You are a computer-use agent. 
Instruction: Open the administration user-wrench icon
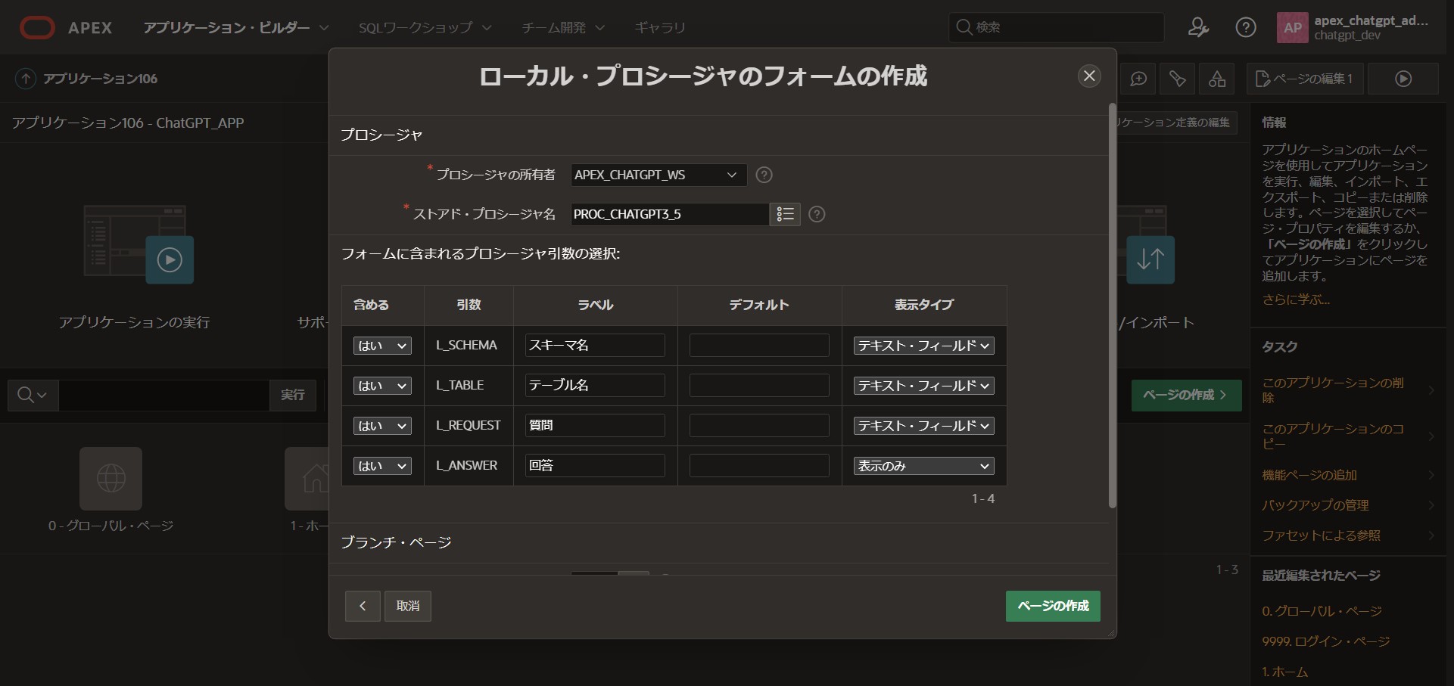[1198, 28]
